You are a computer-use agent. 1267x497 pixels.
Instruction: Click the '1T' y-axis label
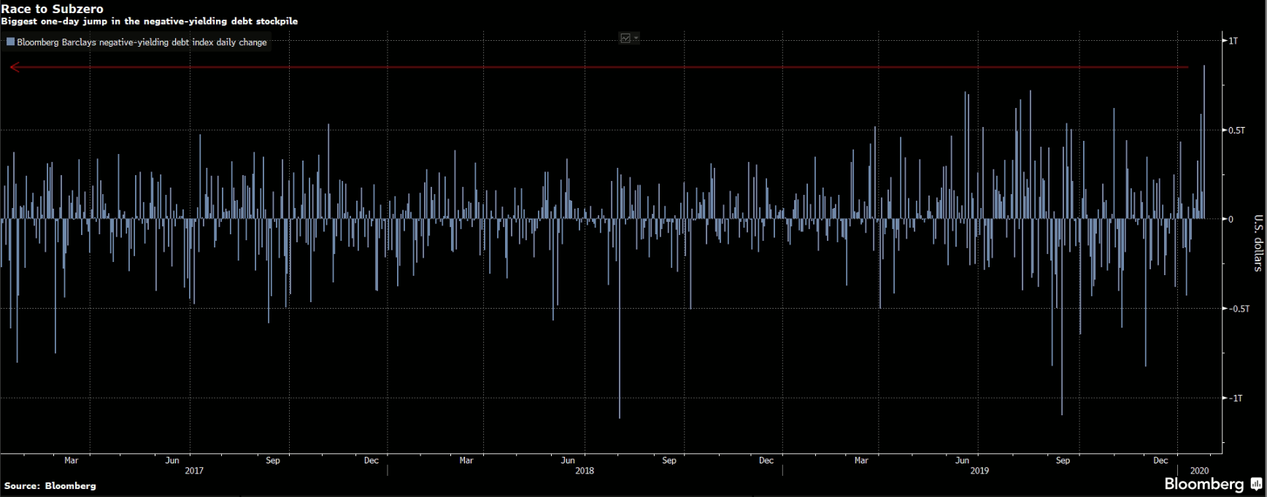1233,41
